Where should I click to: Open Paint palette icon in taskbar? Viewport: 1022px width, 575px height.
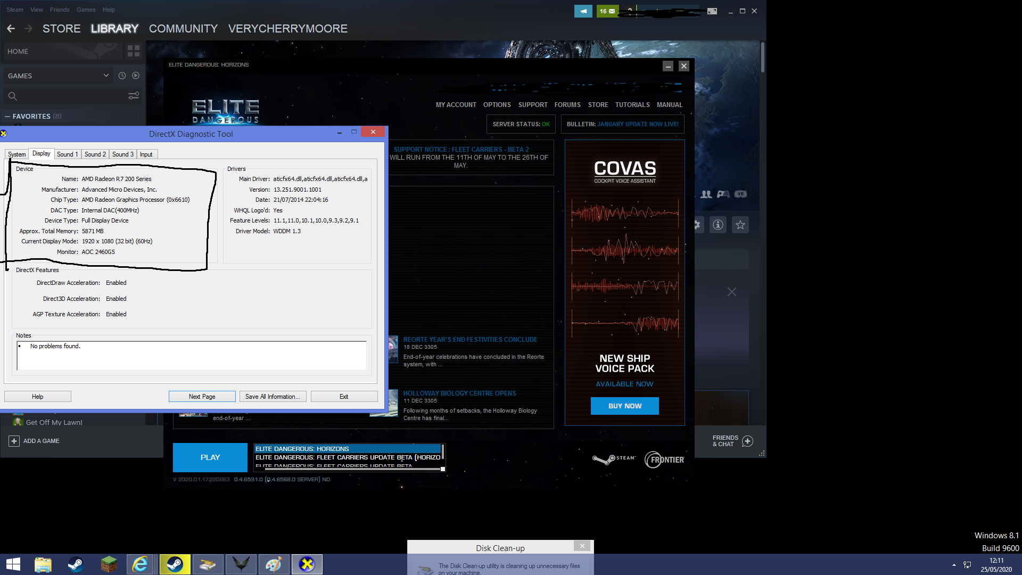pos(274,564)
